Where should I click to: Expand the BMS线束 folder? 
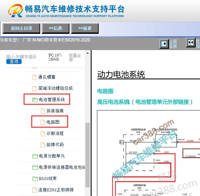click(48, 178)
